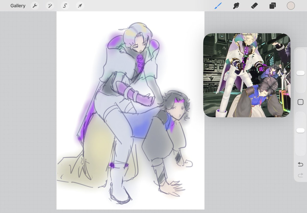Open the Layers panel

[272, 6]
